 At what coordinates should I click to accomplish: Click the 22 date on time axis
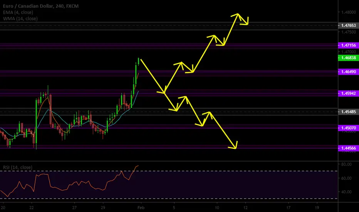coord(31,208)
